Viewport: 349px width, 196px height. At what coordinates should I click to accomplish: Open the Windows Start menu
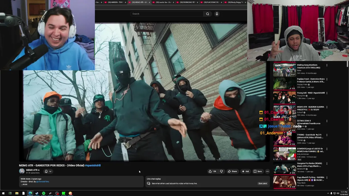point(3,193)
